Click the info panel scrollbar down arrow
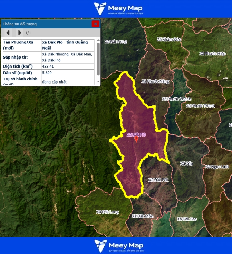This screenshot has width=232, height=254. (x=98, y=82)
